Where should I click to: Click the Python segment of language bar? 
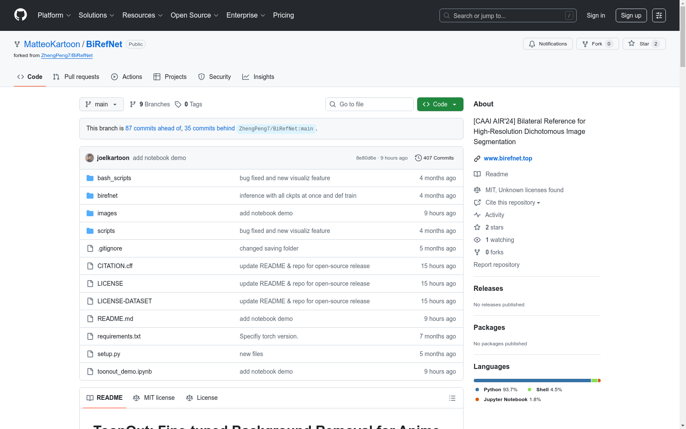click(x=532, y=381)
